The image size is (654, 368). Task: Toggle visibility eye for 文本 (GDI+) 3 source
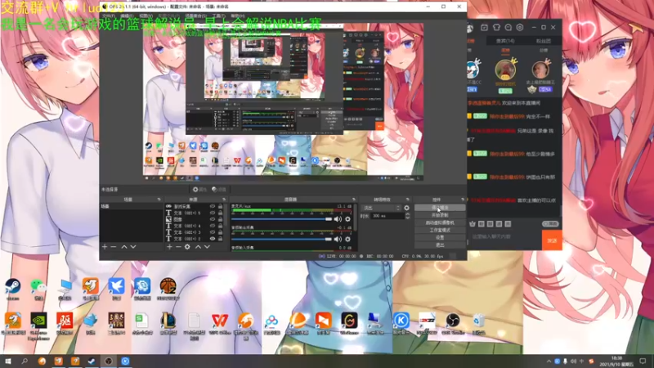point(213,232)
